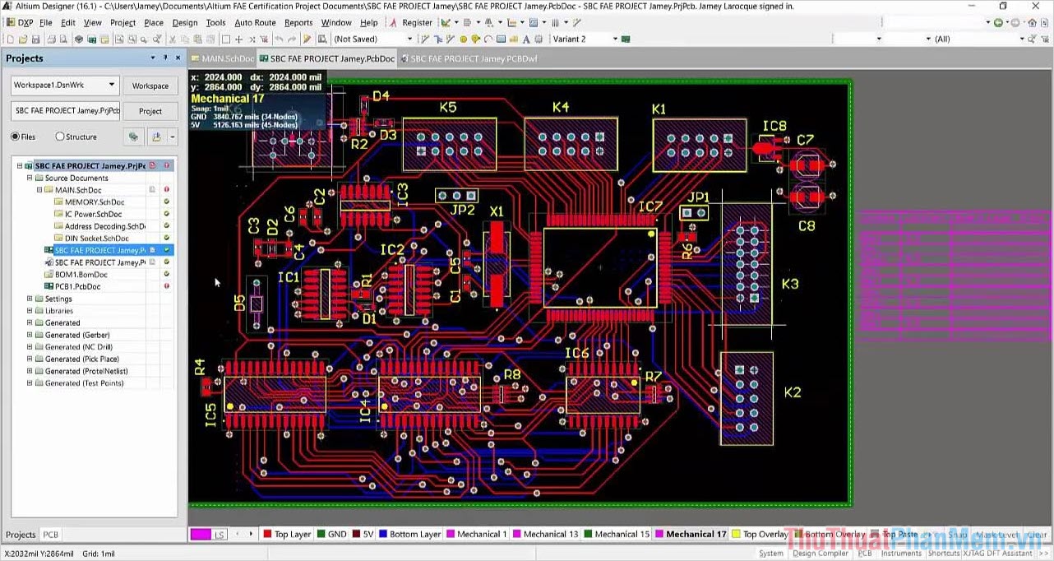Image resolution: width=1054 pixels, height=561 pixels.
Task: Click the board variant icon beside Variant 2
Action: coord(626,39)
